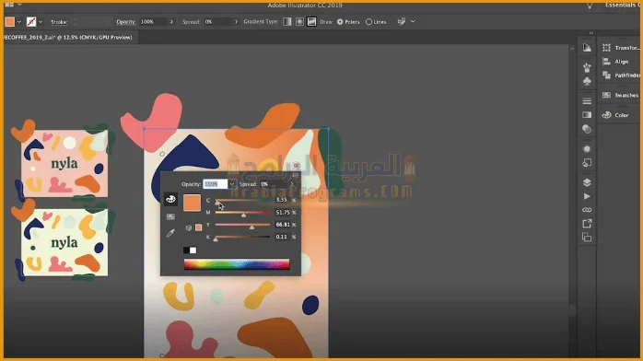Switch to the ECOFFEE_2019_2.ai document tab

coord(68,37)
